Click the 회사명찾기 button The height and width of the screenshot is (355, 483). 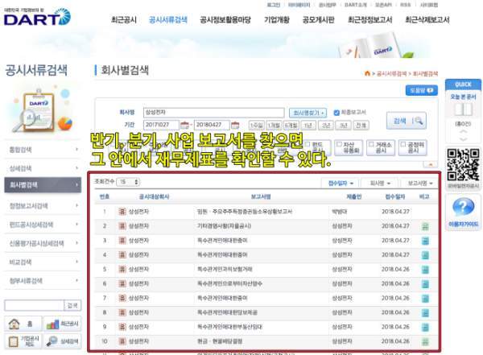[x=308, y=113]
